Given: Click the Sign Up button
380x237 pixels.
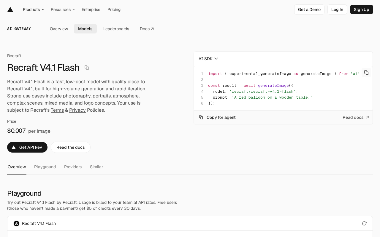Looking at the screenshot, I should (362, 9).
